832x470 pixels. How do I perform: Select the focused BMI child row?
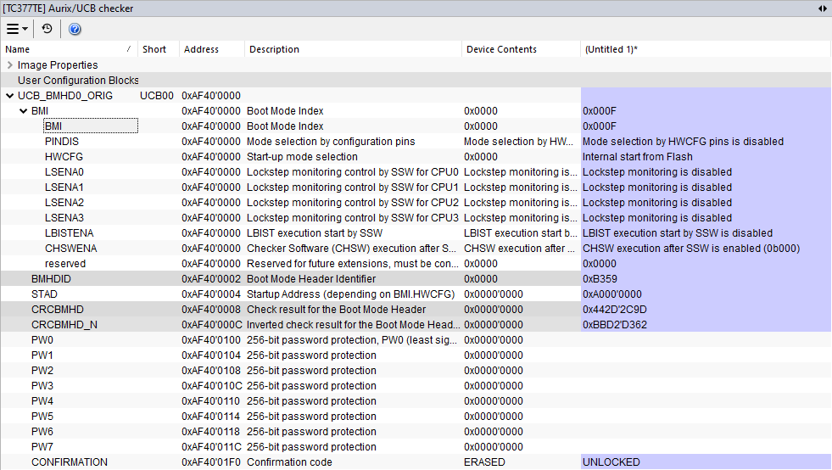coord(416,126)
